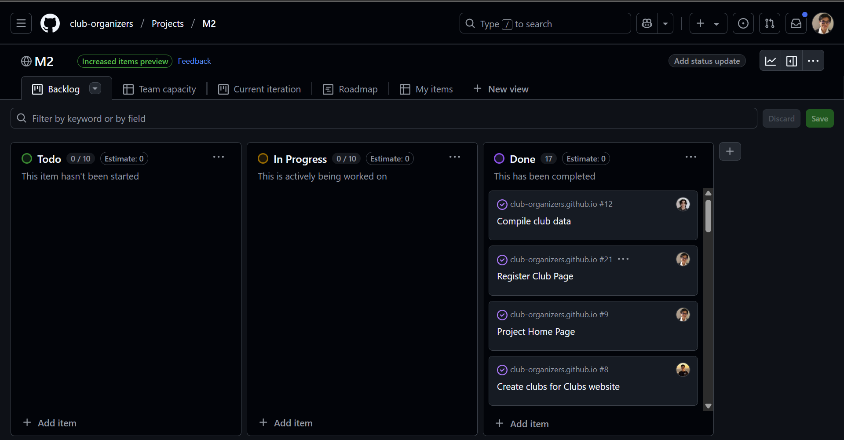Open the notifications inbox
The height and width of the screenshot is (440, 844).
796,24
